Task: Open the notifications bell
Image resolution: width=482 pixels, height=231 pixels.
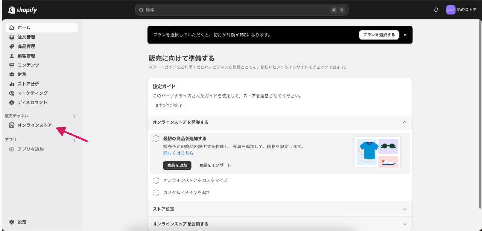Action: (436, 10)
